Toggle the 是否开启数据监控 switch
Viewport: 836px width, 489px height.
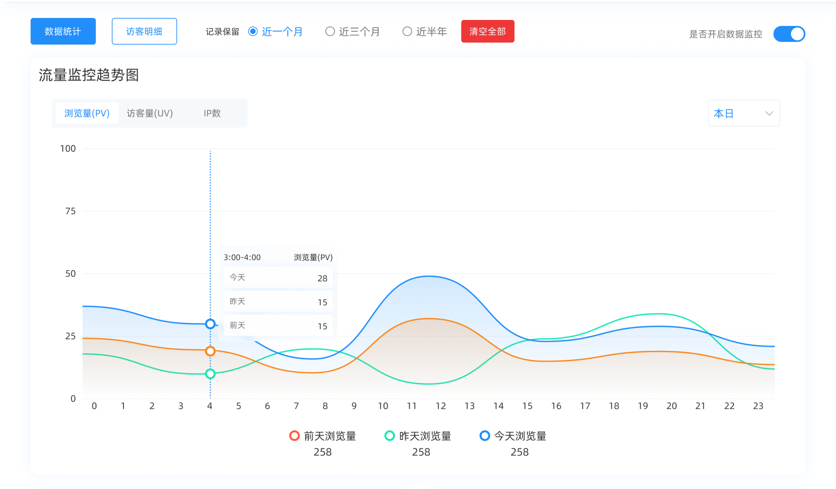(x=789, y=34)
